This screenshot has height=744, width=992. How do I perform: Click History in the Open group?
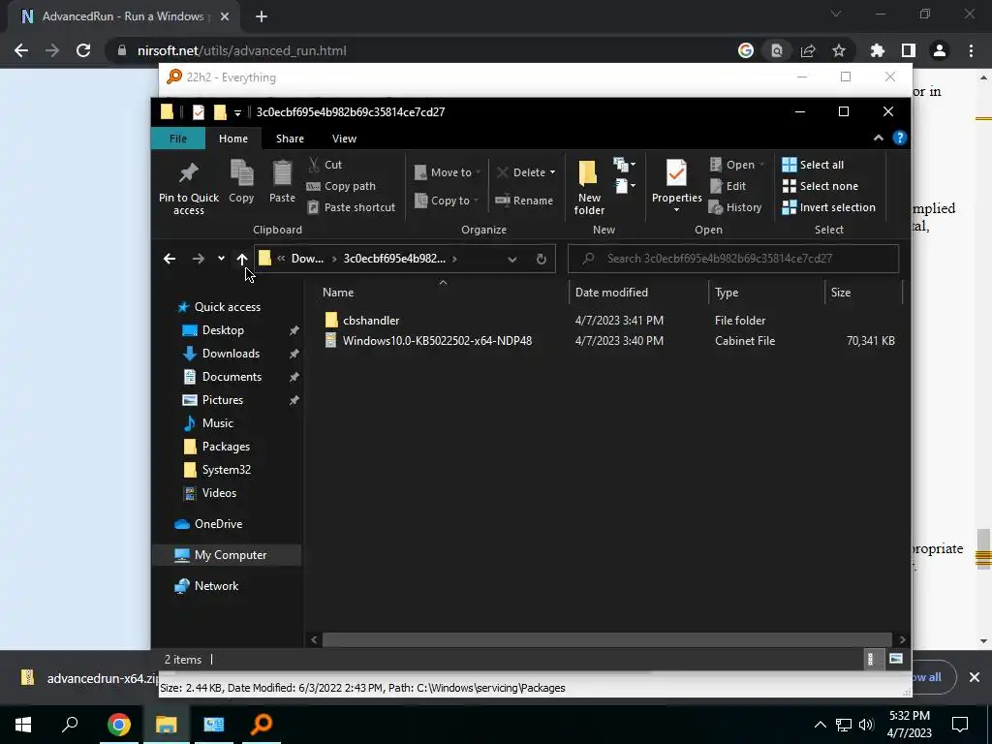[735, 207]
